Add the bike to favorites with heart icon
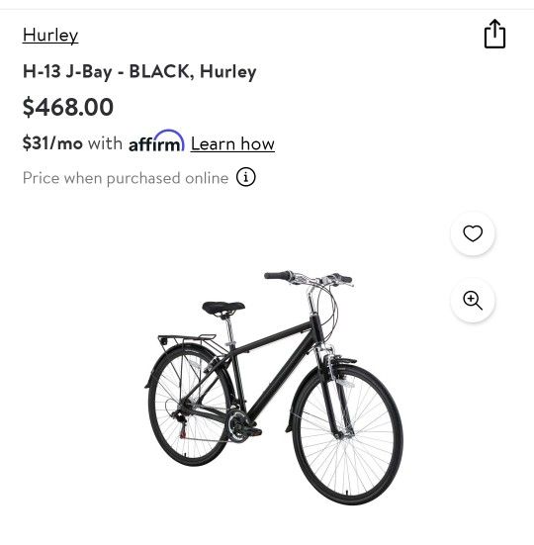534x545 pixels. [x=473, y=233]
